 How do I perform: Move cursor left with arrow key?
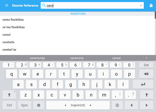(x=131, y=105)
